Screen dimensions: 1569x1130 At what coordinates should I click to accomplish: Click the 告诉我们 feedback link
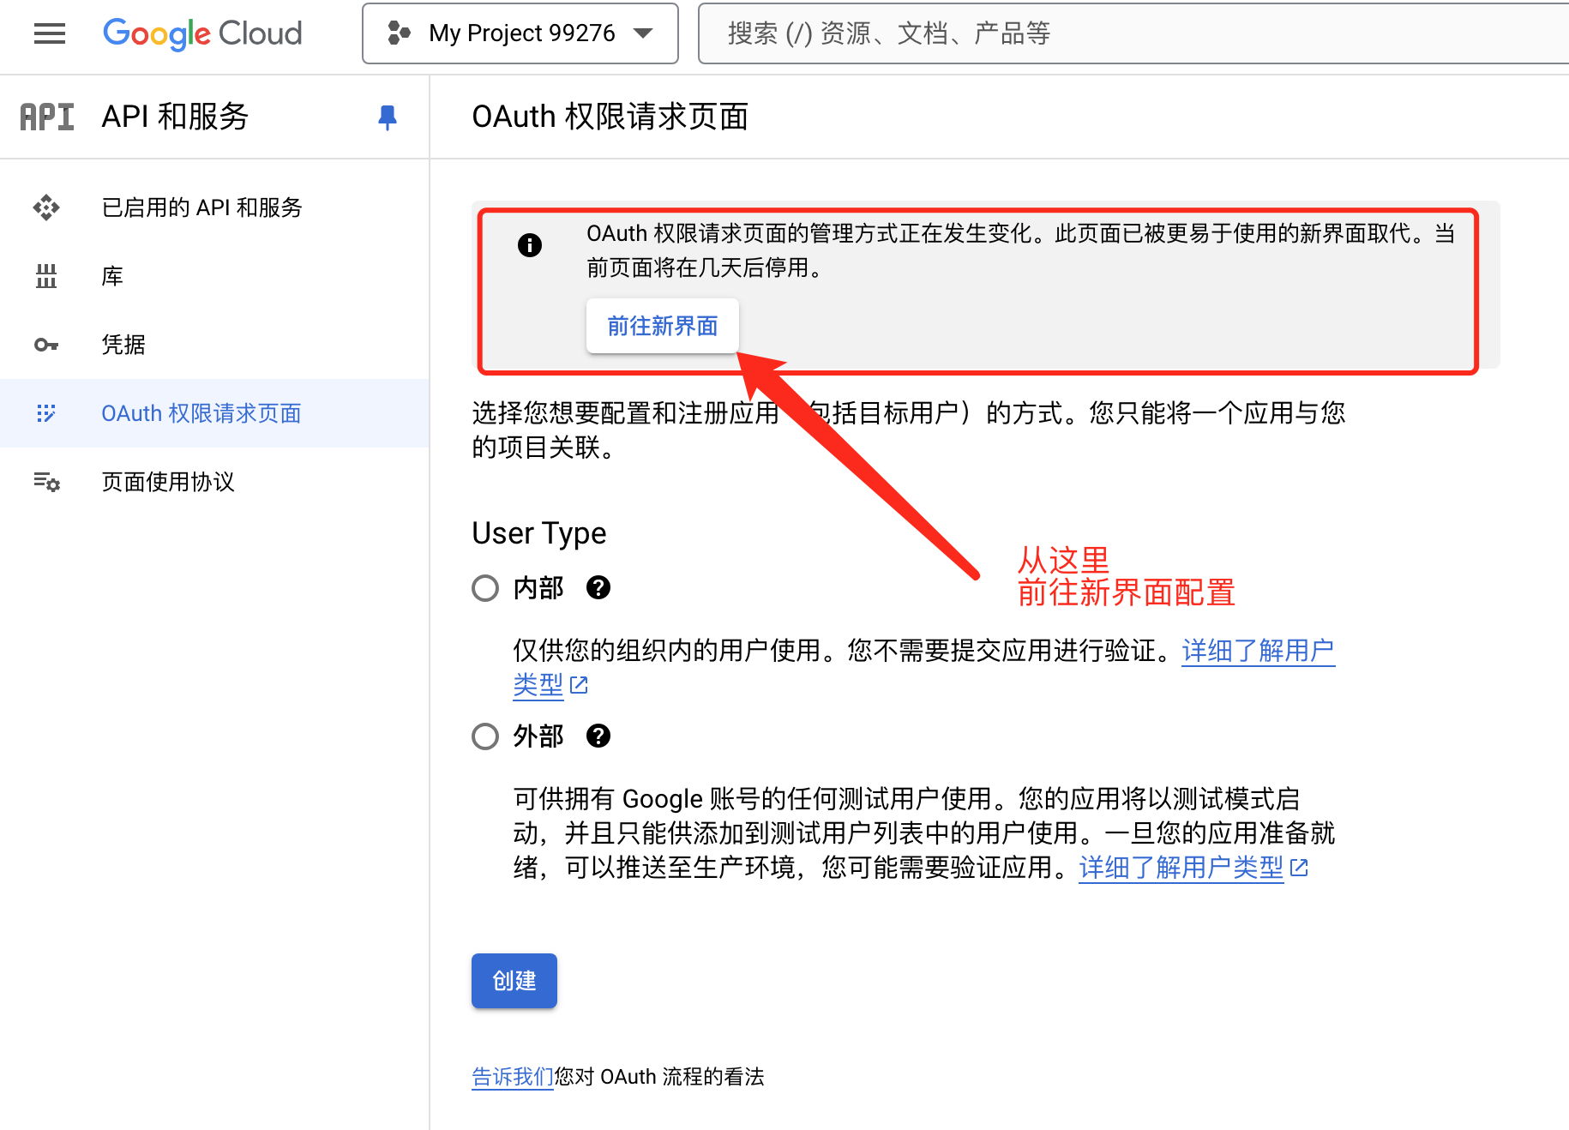tap(513, 1077)
